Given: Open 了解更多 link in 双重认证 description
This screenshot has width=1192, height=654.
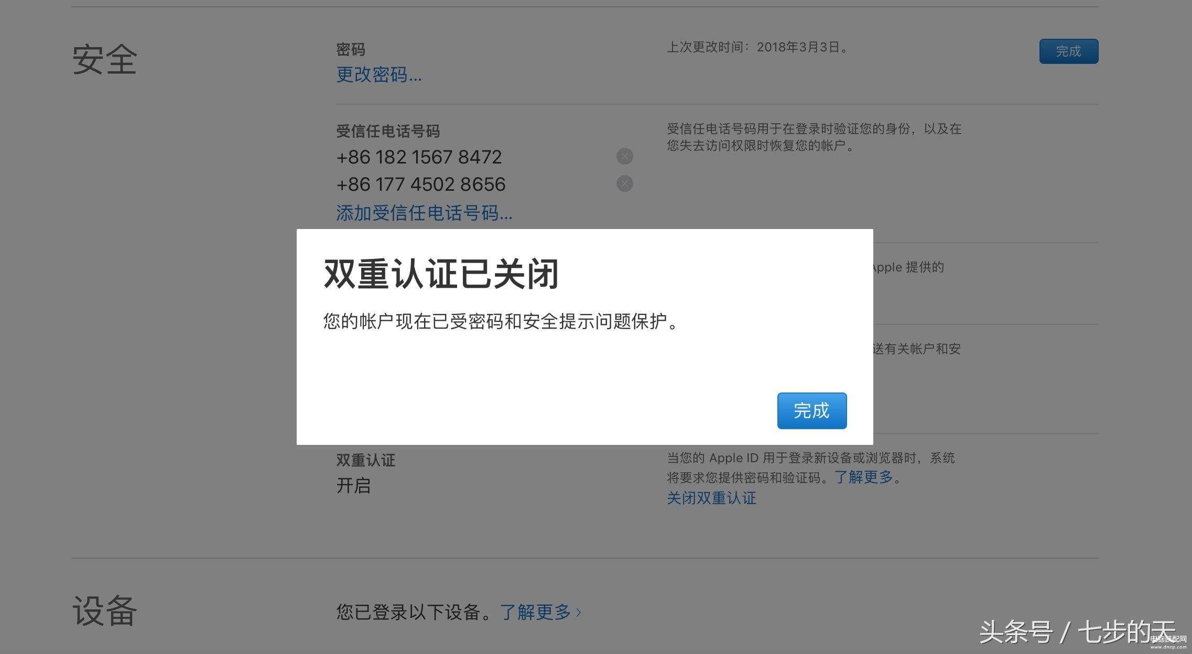Looking at the screenshot, I should point(863,477).
